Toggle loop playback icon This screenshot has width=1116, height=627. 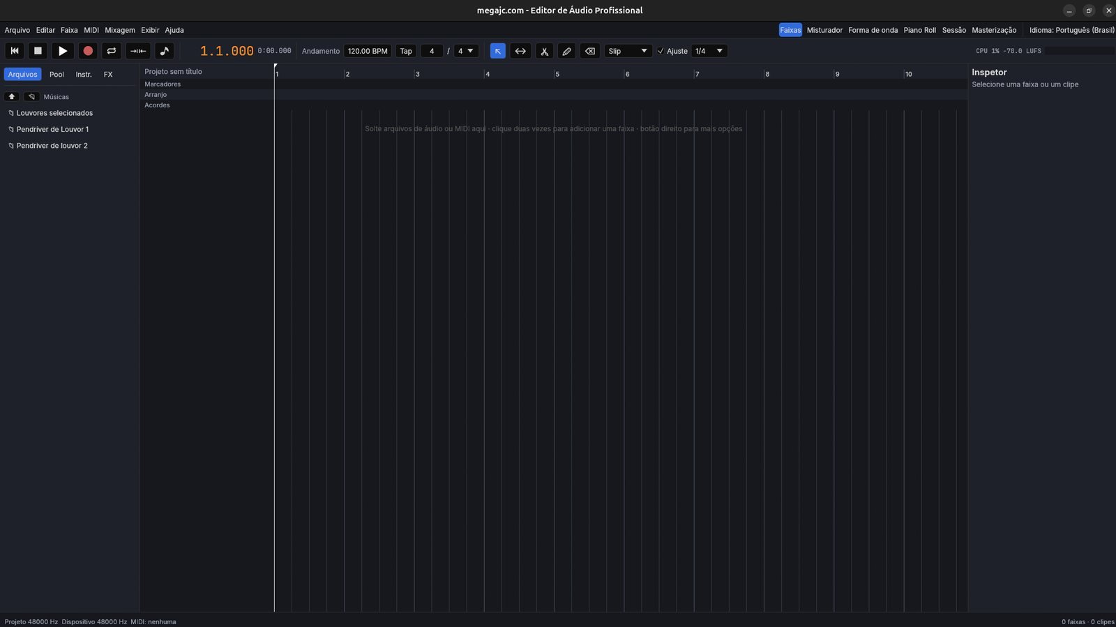pos(112,51)
